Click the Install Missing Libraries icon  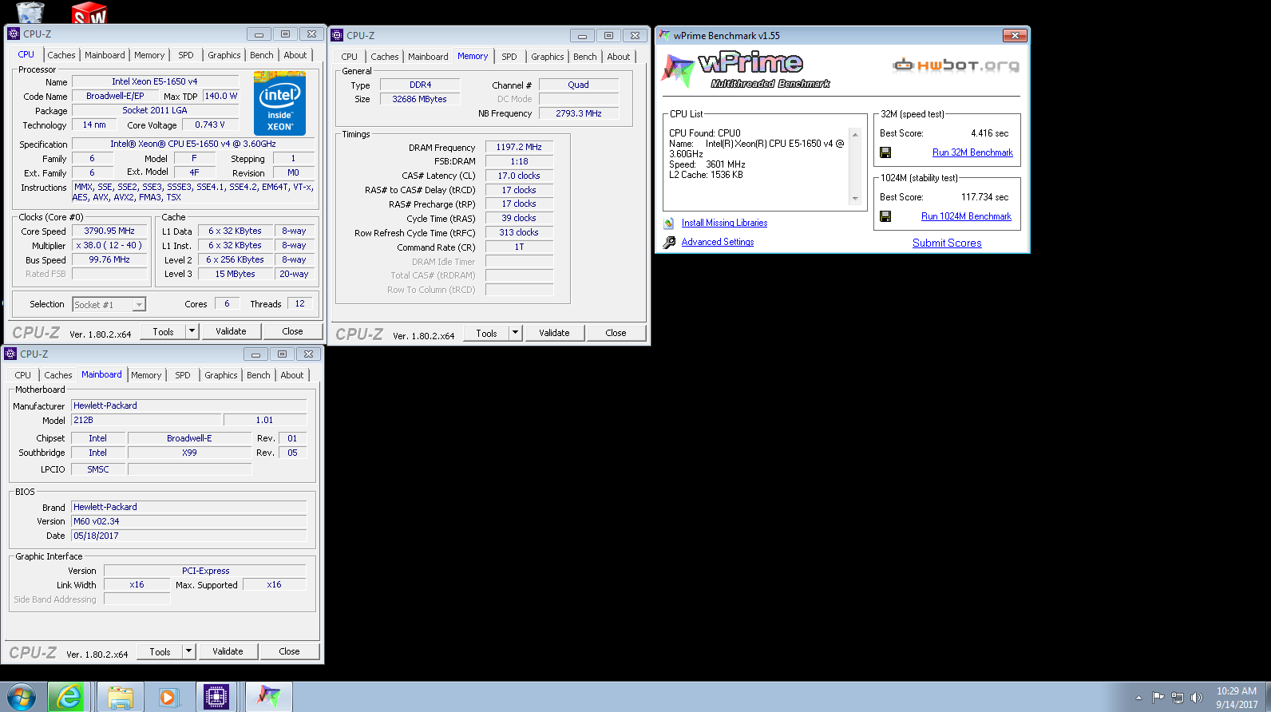tap(669, 223)
